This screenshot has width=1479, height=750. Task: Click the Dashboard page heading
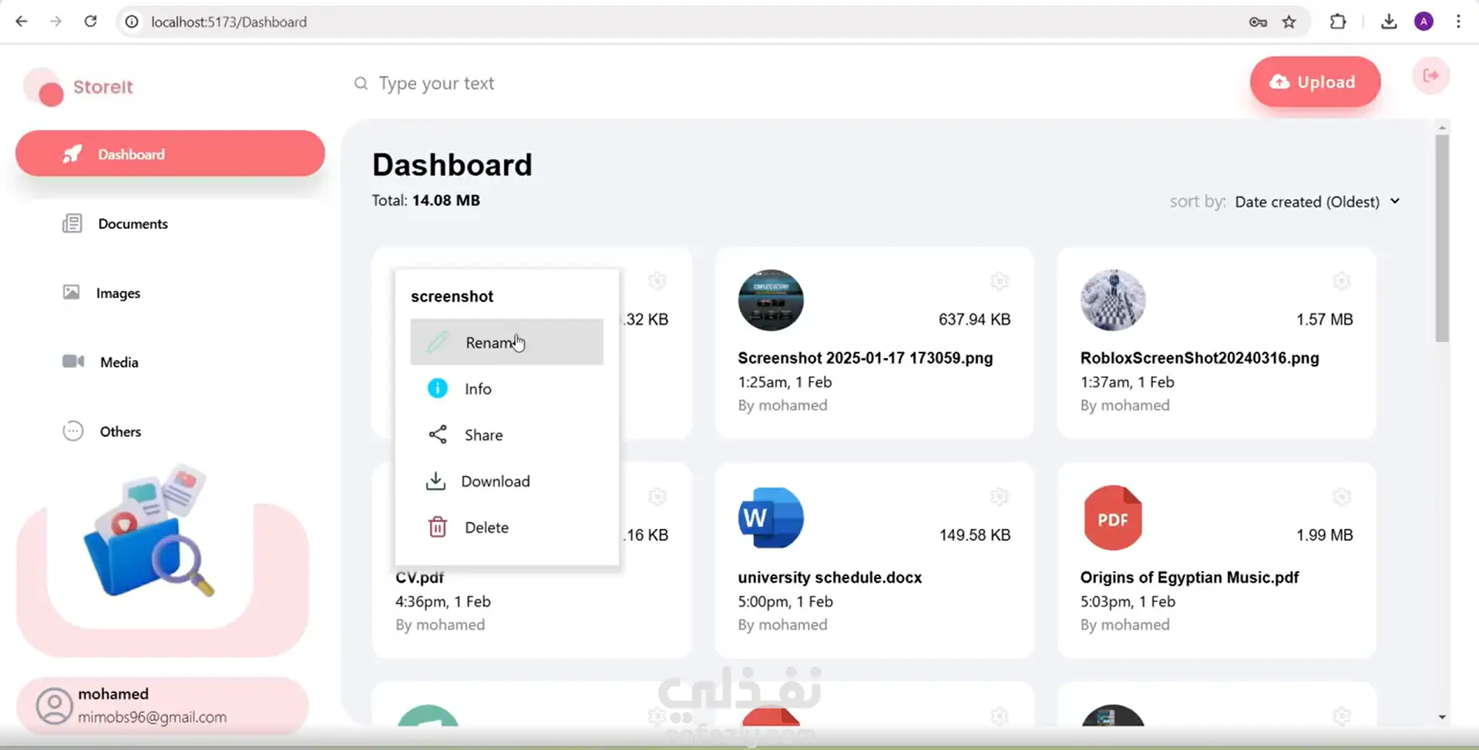coord(452,165)
